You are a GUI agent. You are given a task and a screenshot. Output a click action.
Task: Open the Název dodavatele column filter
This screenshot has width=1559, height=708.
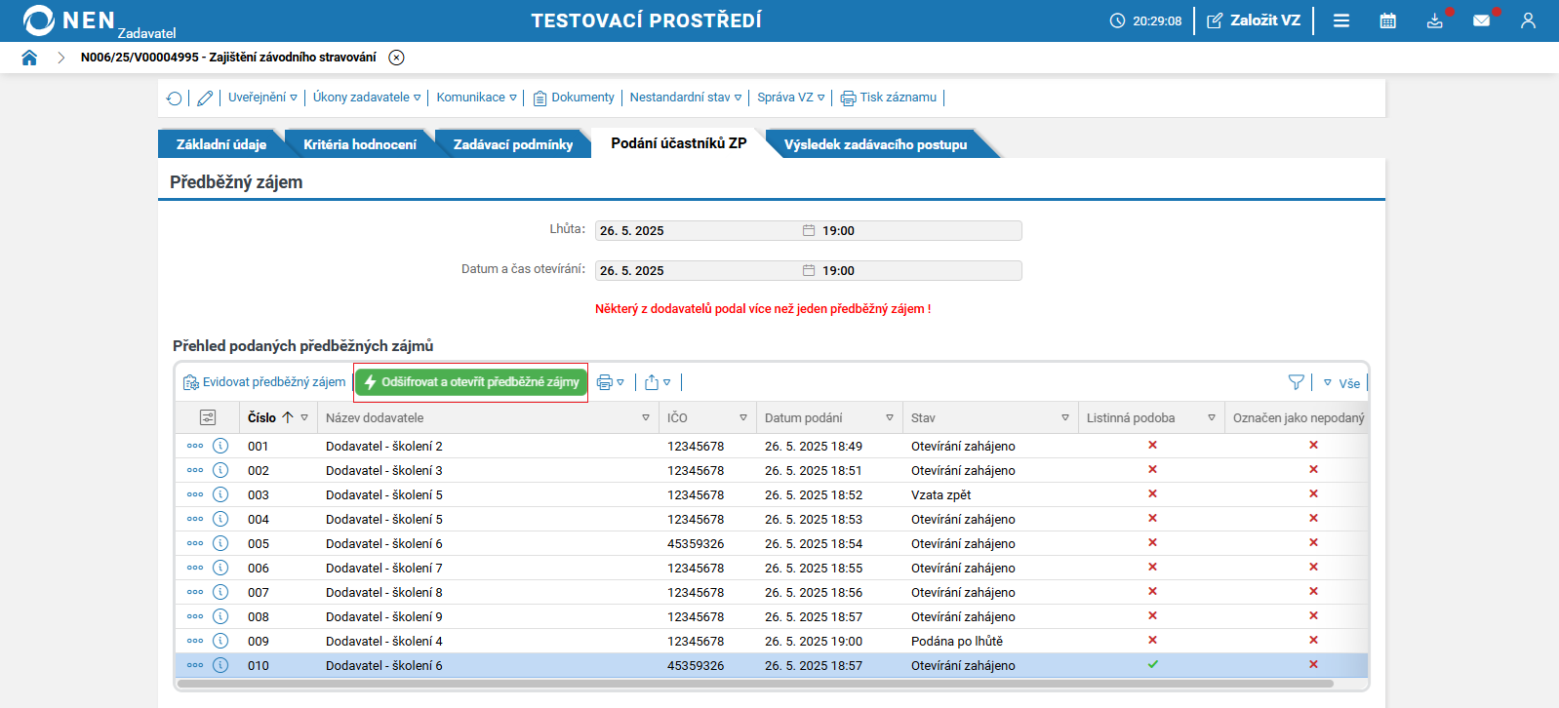646,417
